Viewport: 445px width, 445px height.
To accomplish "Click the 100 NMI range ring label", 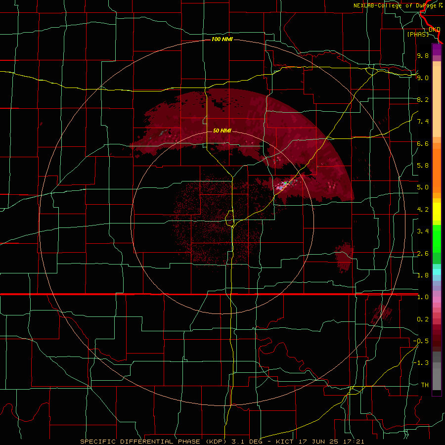I will [x=222, y=39].
